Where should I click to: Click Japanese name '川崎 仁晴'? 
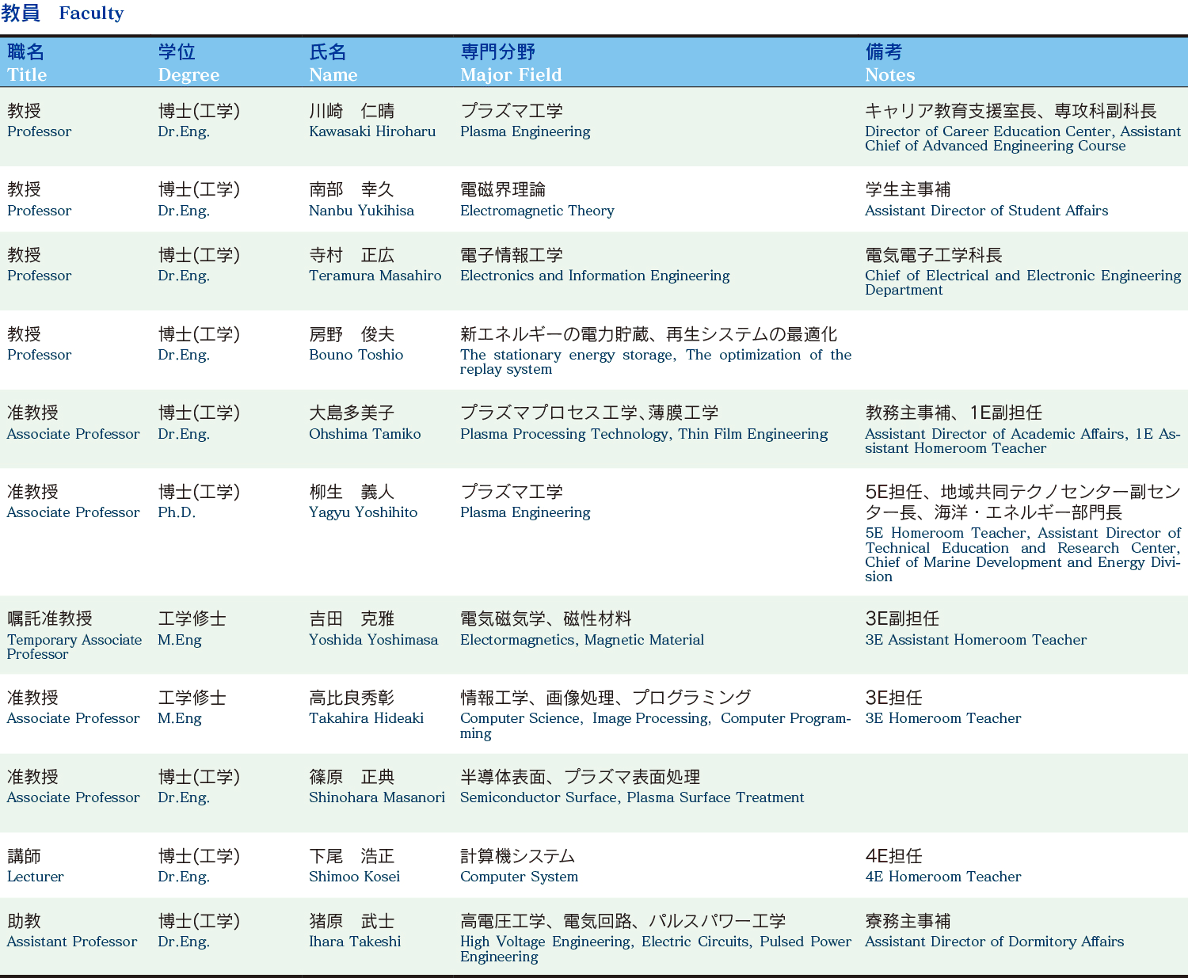tap(352, 111)
